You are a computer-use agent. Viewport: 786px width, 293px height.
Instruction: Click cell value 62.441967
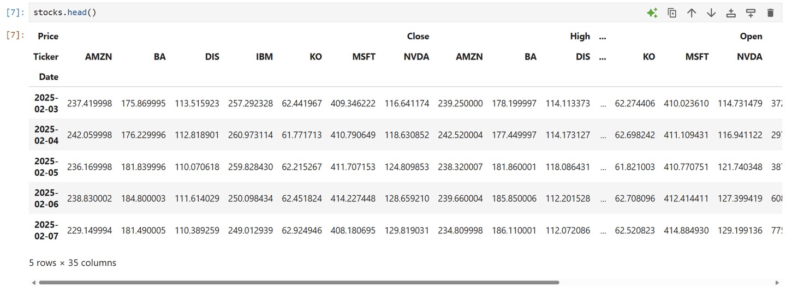tap(302, 103)
